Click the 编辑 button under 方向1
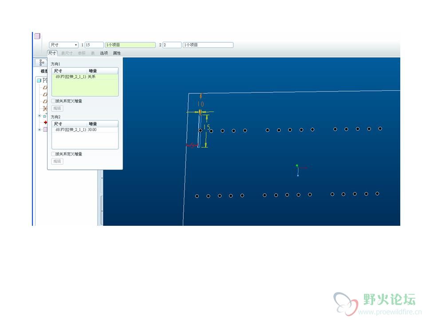Viewport: 426px width, 320px height. (x=57, y=108)
